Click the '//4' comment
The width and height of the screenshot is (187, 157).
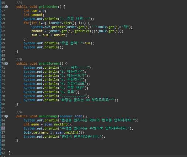tap(19, 2)
